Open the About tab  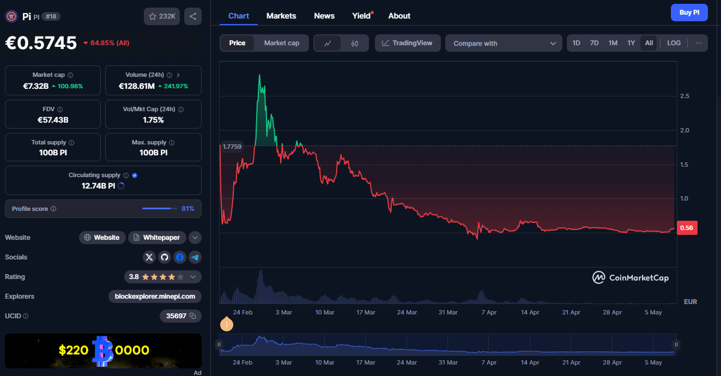point(399,16)
